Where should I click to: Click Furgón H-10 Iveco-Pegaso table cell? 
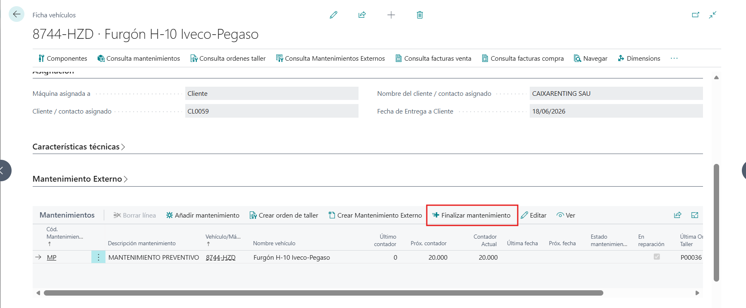pos(292,257)
